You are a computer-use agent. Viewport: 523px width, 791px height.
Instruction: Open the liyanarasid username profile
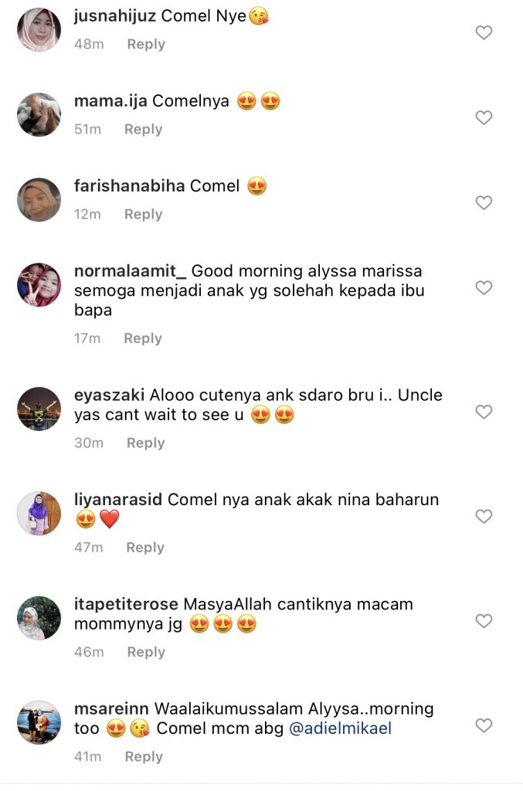pos(118,500)
